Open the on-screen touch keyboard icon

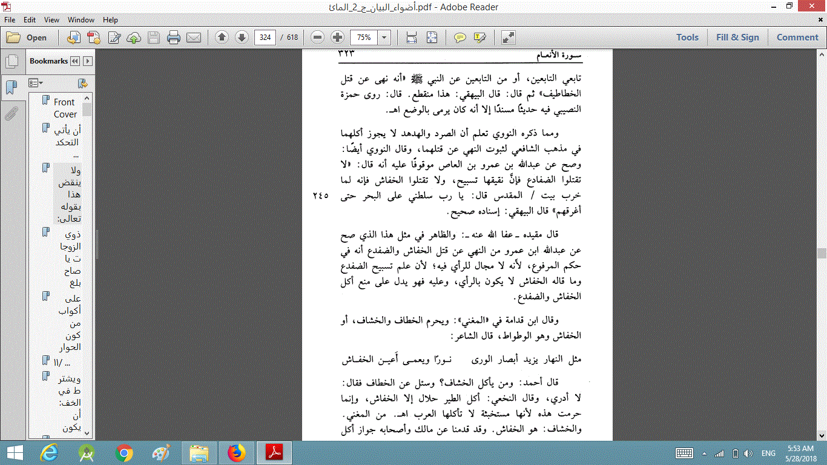point(684,453)
